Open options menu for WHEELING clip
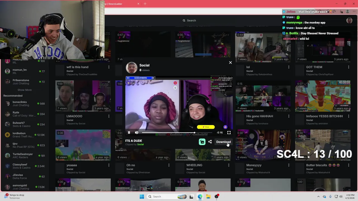This screenshot has height=201, width=358. tap(229, 165)
